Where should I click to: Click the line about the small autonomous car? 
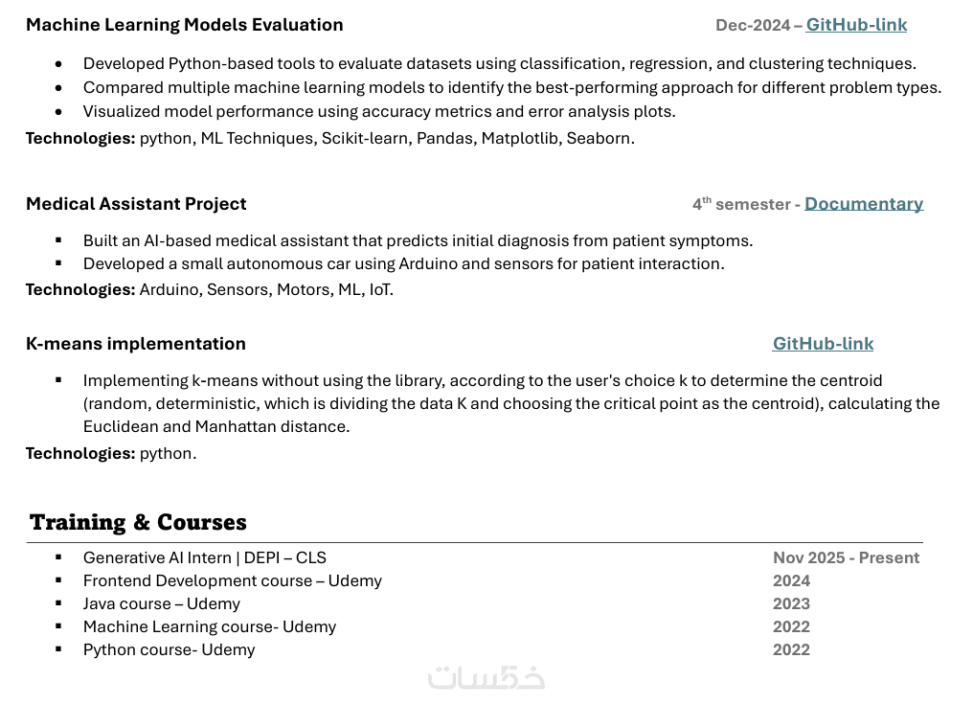(x=403, y=263)
